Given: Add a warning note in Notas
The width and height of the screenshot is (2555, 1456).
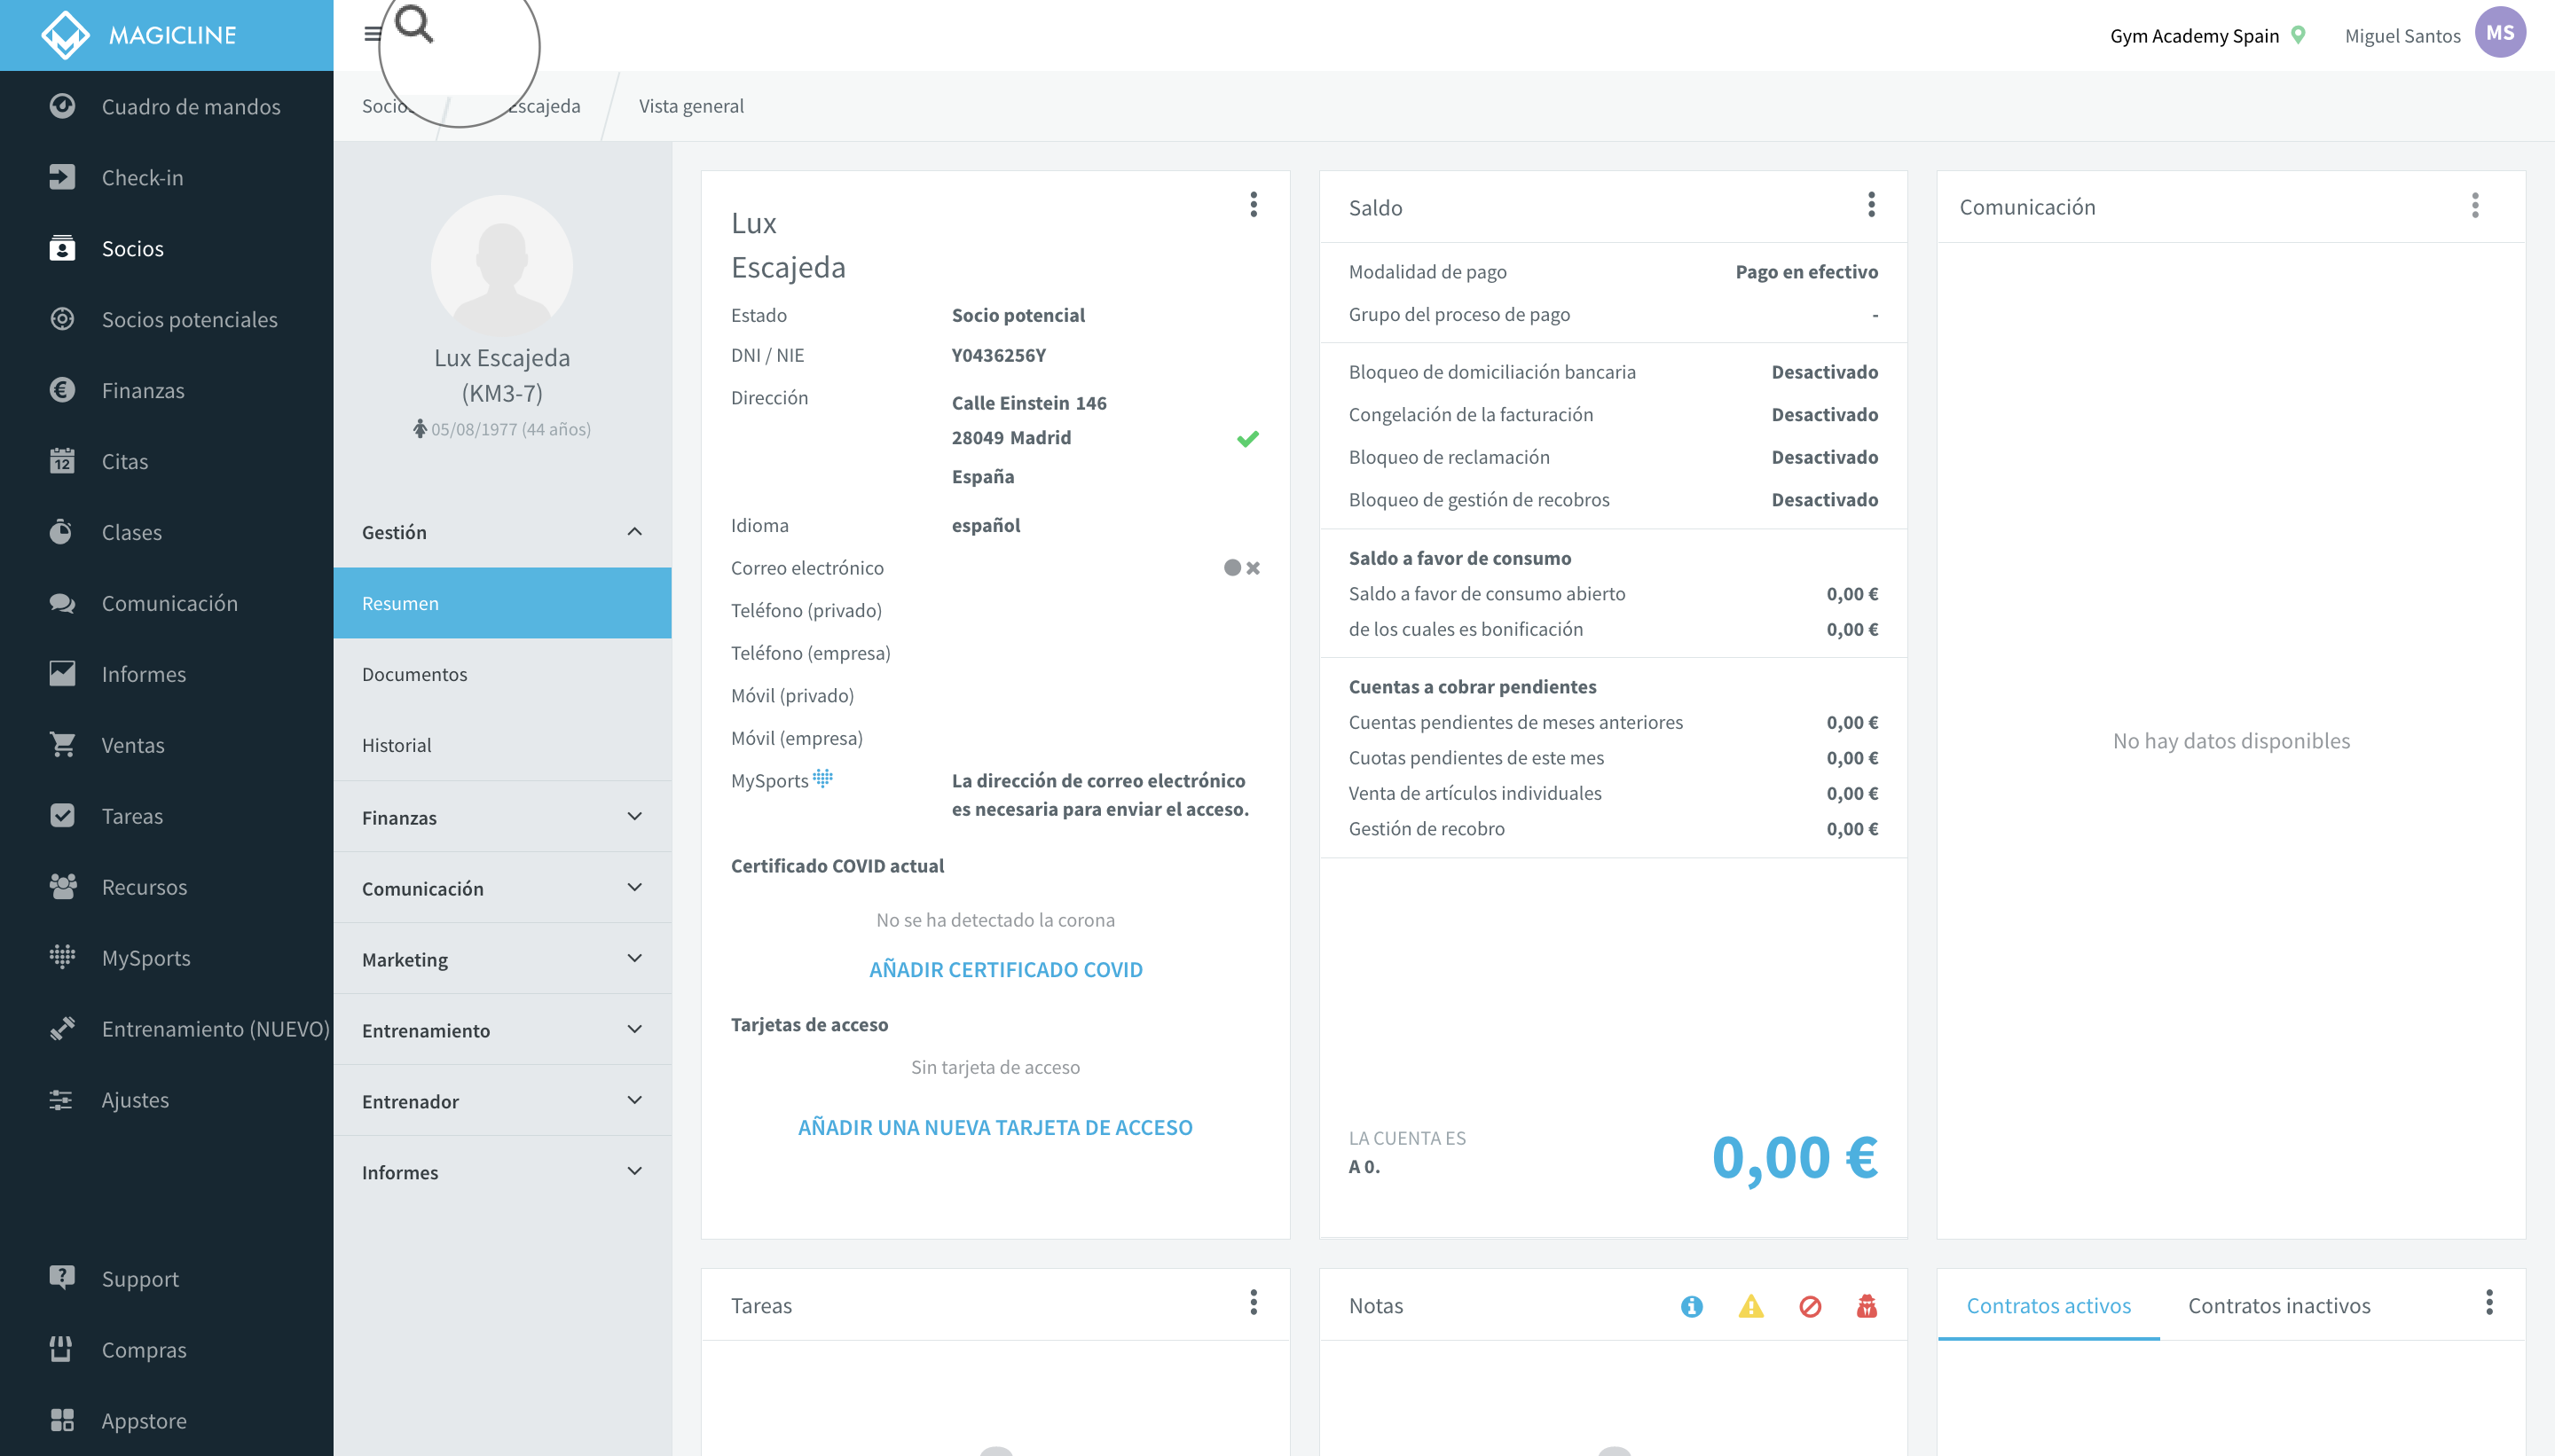Looking at the screenshot, I should click(x=1750, y=1306).
